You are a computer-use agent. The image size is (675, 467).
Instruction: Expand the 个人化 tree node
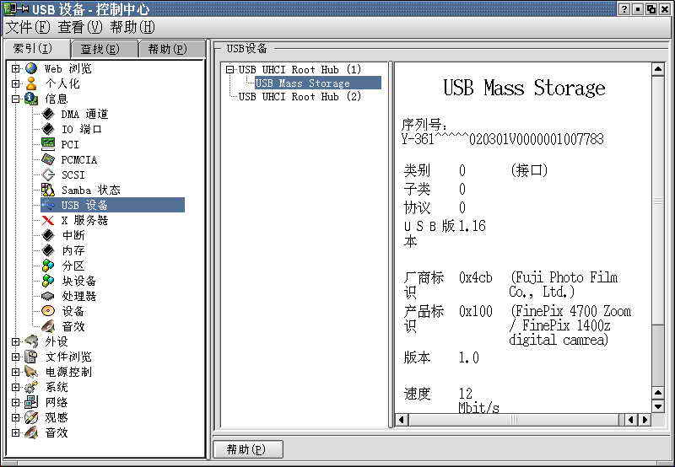coord(15,83)
